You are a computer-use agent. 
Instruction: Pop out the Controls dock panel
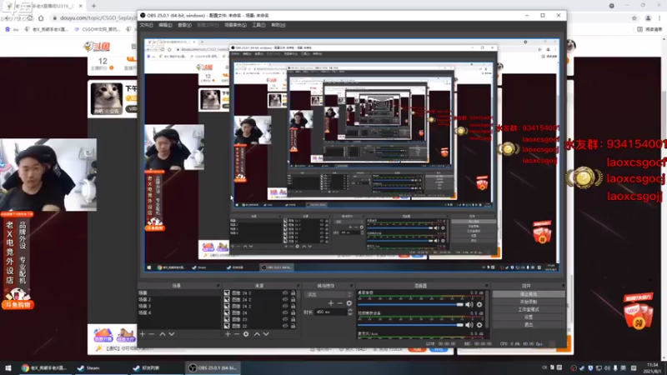point(563,286)
